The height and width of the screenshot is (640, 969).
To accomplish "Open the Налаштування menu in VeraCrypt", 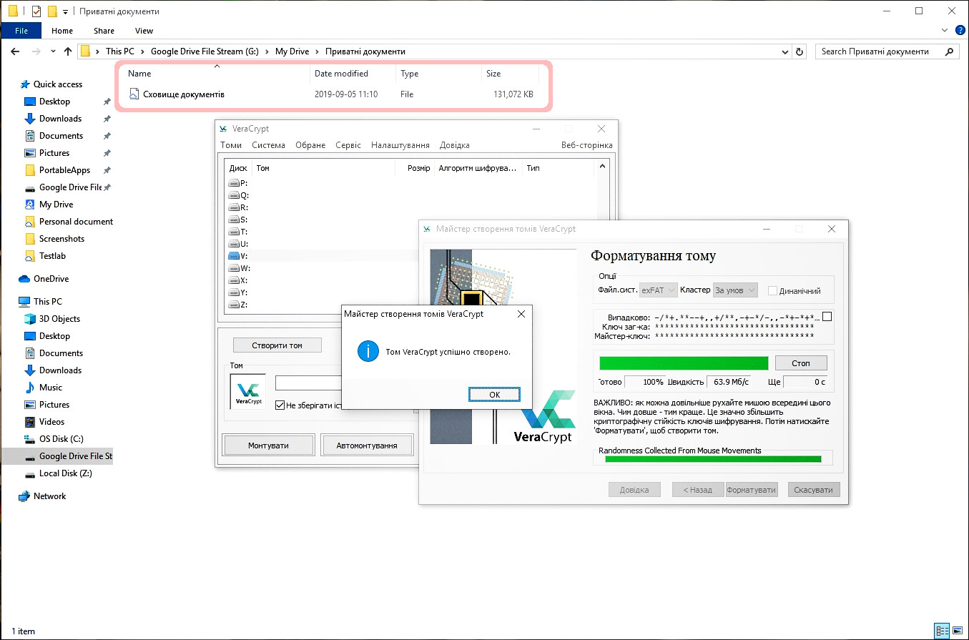I will pos(400,145).
